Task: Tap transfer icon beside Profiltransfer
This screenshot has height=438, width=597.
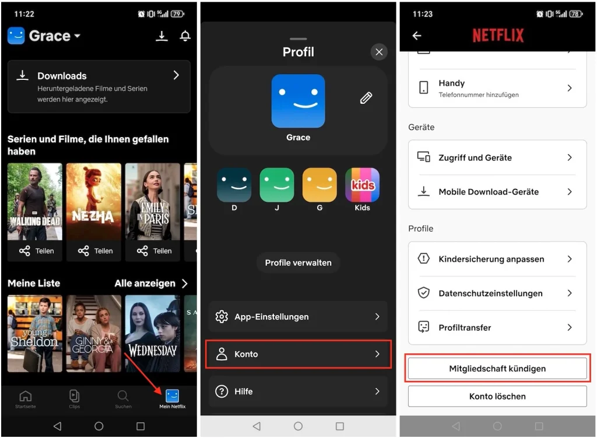Action: 424,327
